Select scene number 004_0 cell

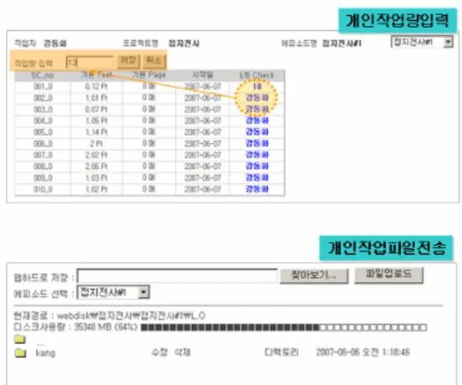pyautogui.click(x=43, y=121)
